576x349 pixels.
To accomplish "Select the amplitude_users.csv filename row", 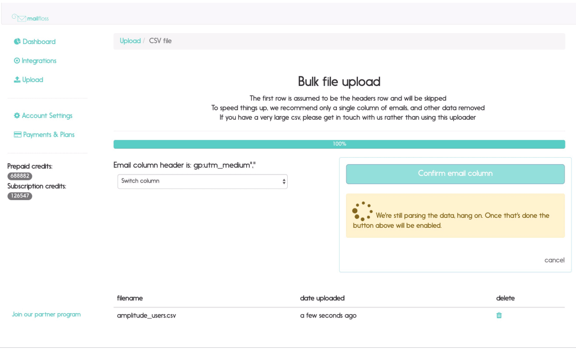I will click(x=146, y=316).
